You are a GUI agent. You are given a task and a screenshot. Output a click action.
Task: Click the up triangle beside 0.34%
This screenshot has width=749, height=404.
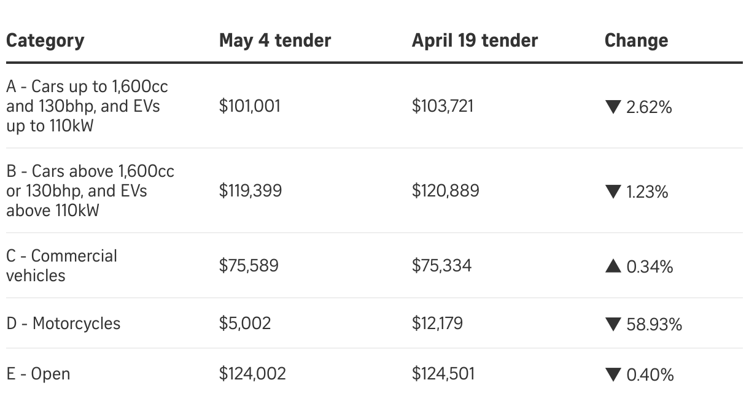[x=613, y=266]
